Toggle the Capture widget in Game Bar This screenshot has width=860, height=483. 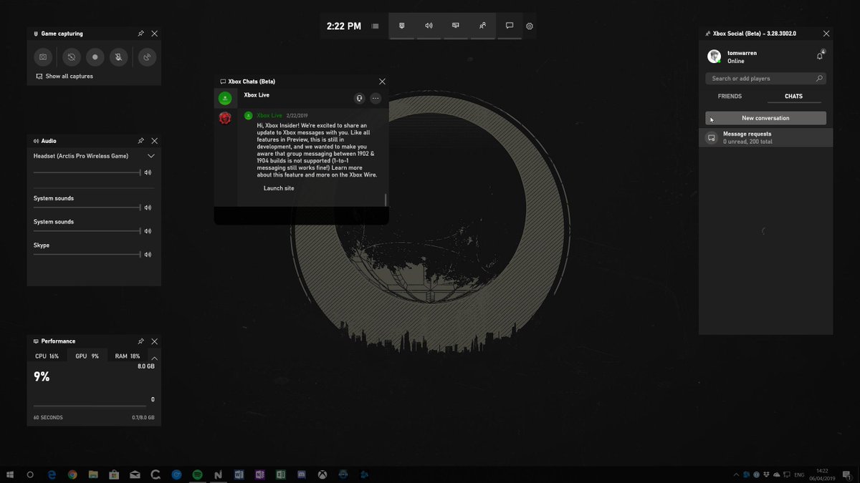pos(401,26)
